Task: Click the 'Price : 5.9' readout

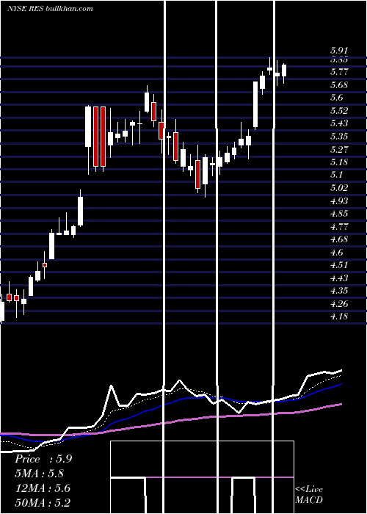Action: point(43,459)
